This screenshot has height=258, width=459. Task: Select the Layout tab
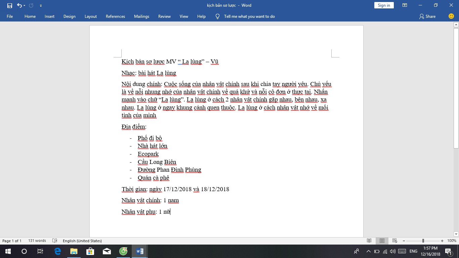[x=90, y=16]
